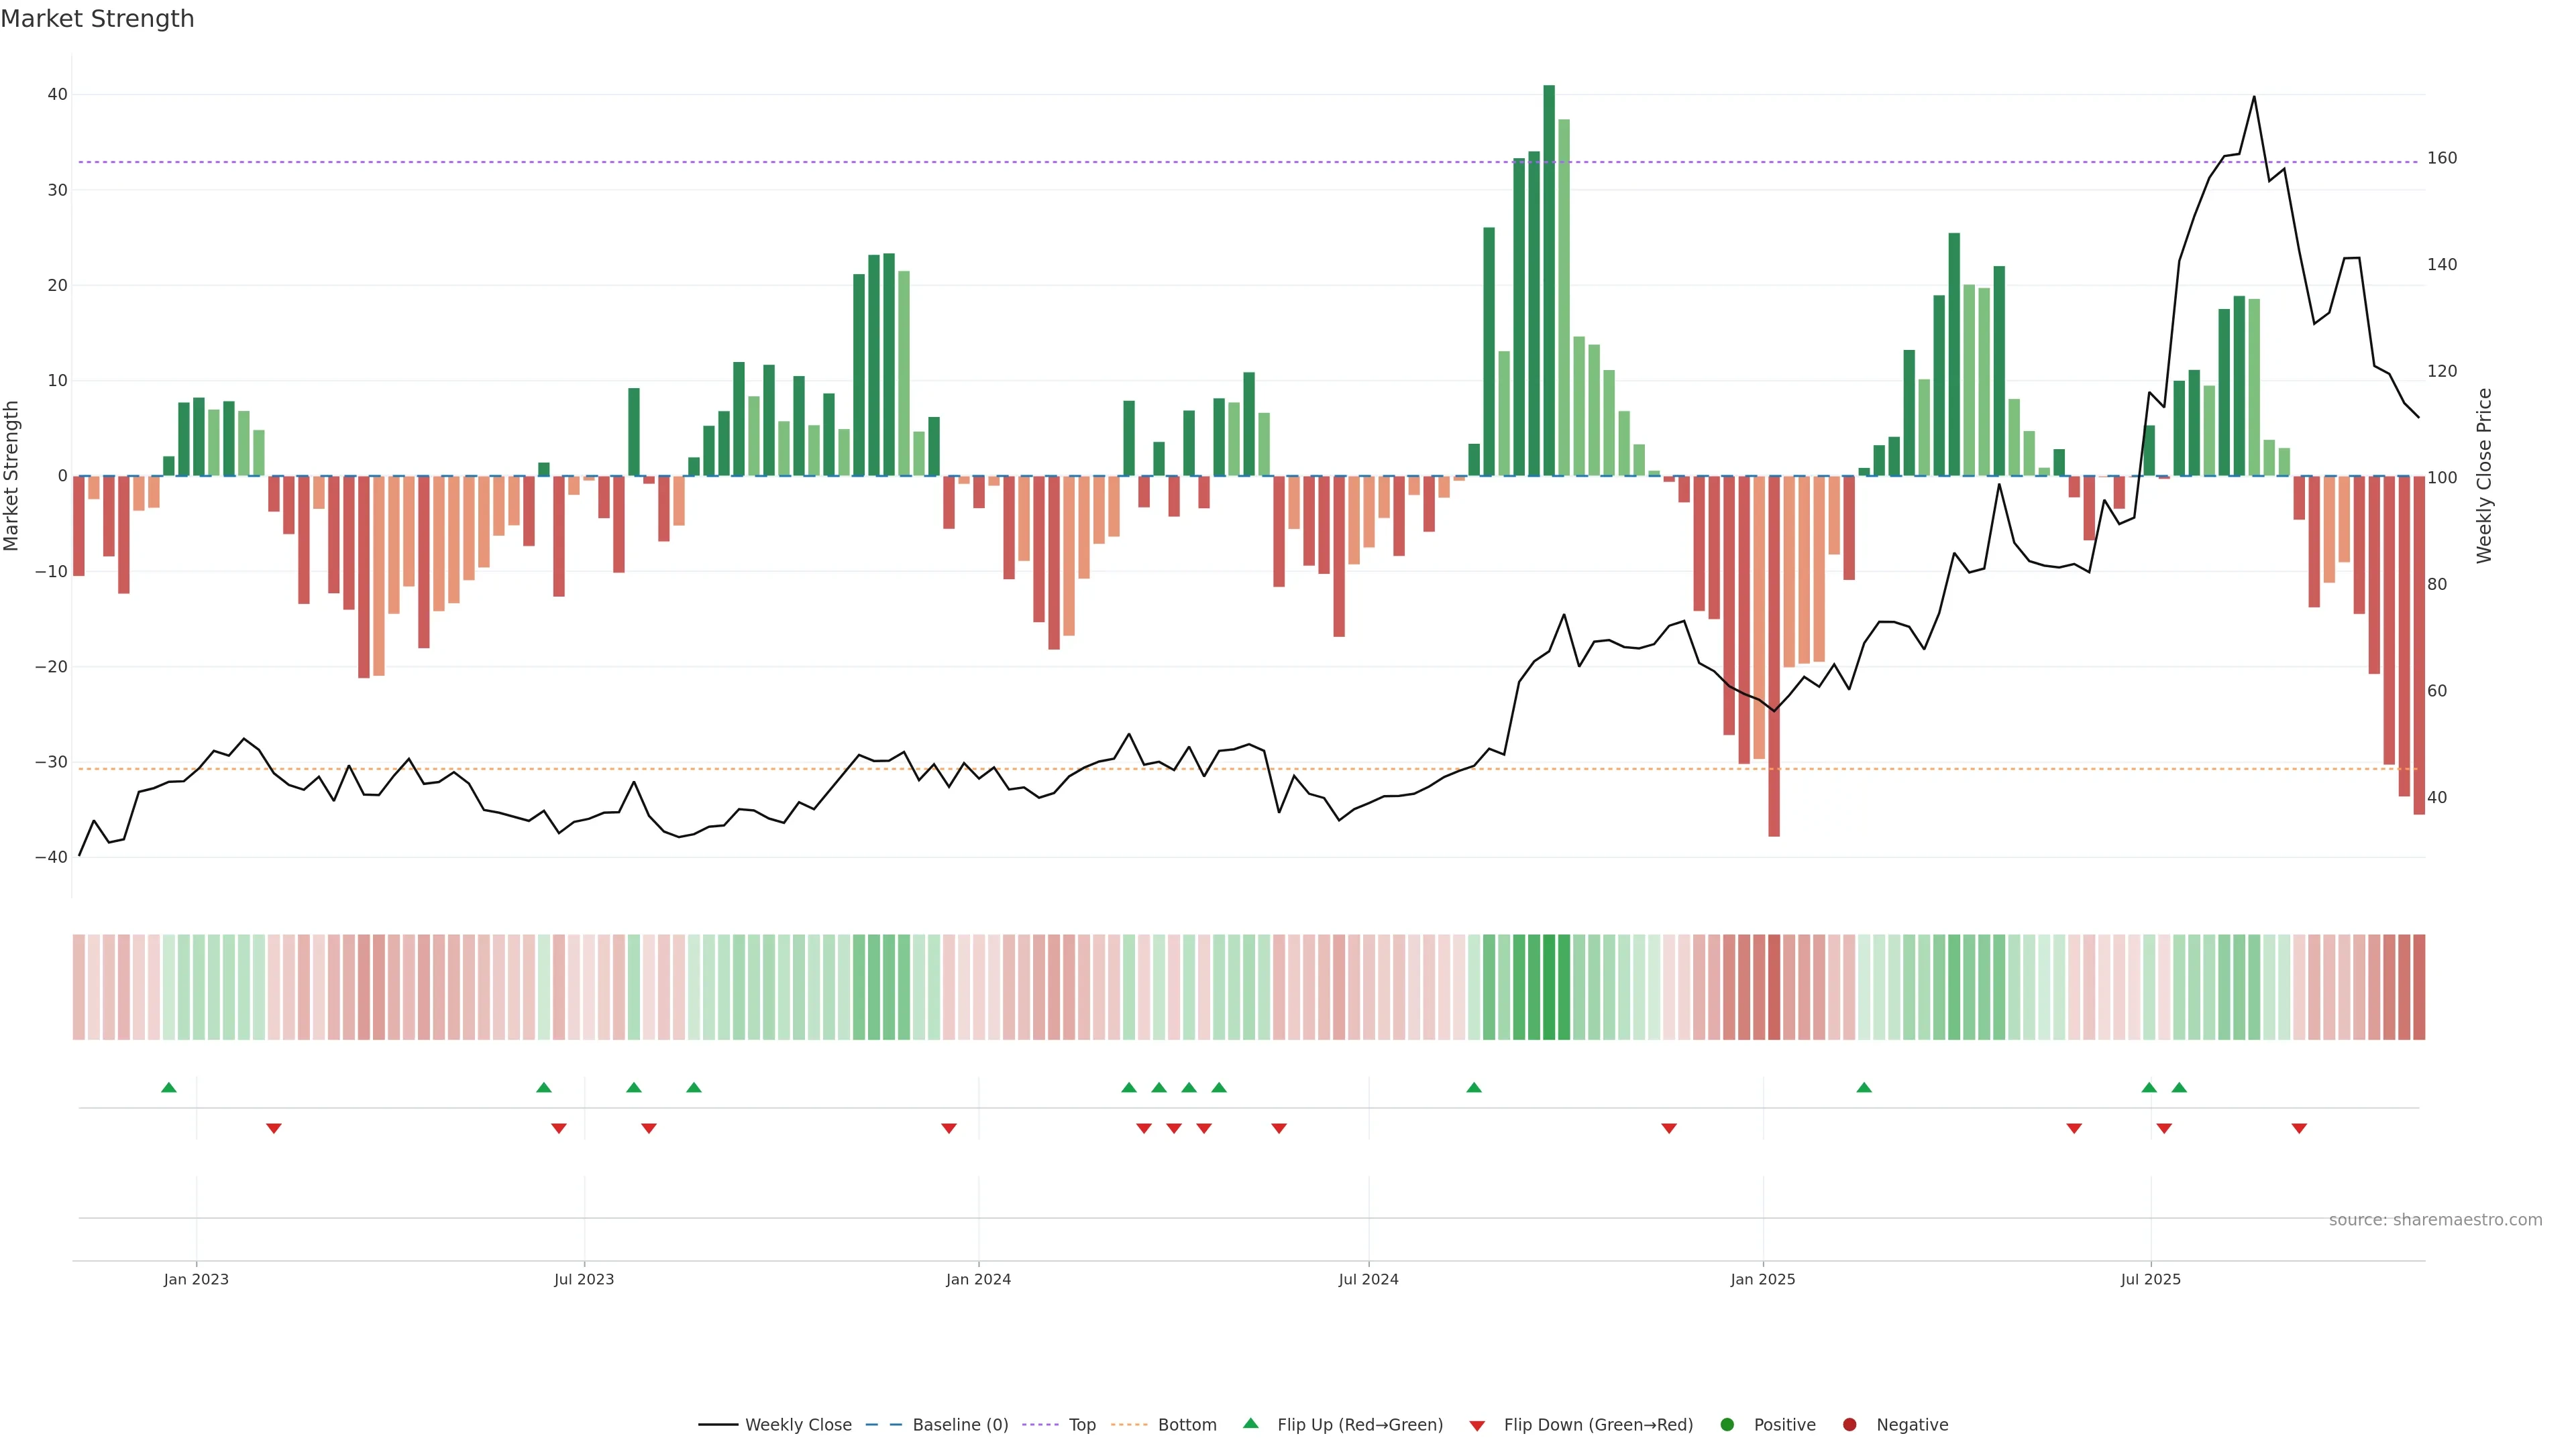Click the Flip Up green triangle legend icon
Image resolution: width=2576 pixels, height=1448 pixels.
coord(1250,1423)
